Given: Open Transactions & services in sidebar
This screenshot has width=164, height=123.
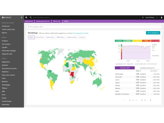Looking at the screenshot, I should click(9, 69).
